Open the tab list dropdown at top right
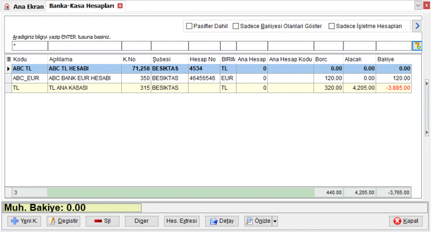The width and height of the screenshot is (431, 232). [418, 5]
